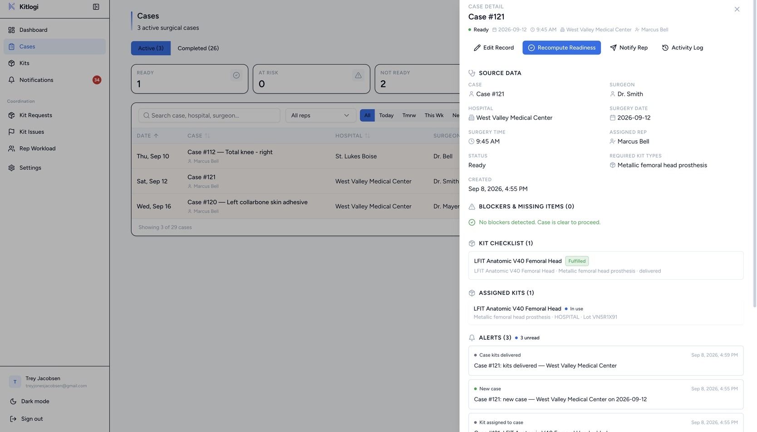The height and width of the screenshot is (432, 757).
Task: Click the assigned rep person icon
Action: point(612,141)
